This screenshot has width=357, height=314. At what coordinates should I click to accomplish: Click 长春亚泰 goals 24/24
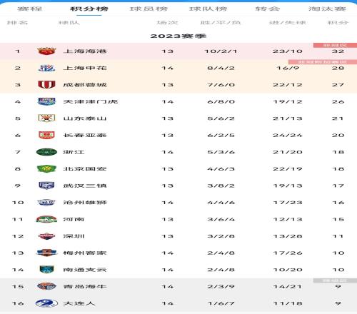pos(288,136)
